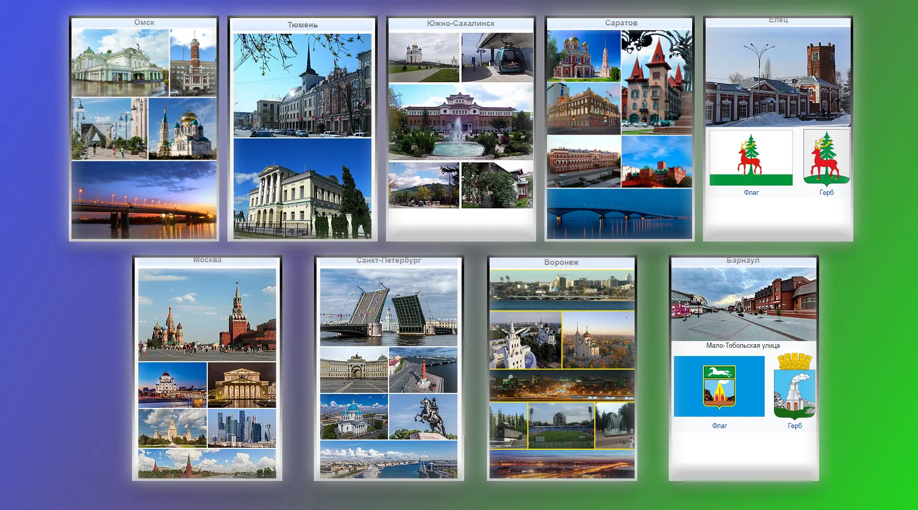
Task: Open the Герб link under Elets emblem
Action: (826, 193)
